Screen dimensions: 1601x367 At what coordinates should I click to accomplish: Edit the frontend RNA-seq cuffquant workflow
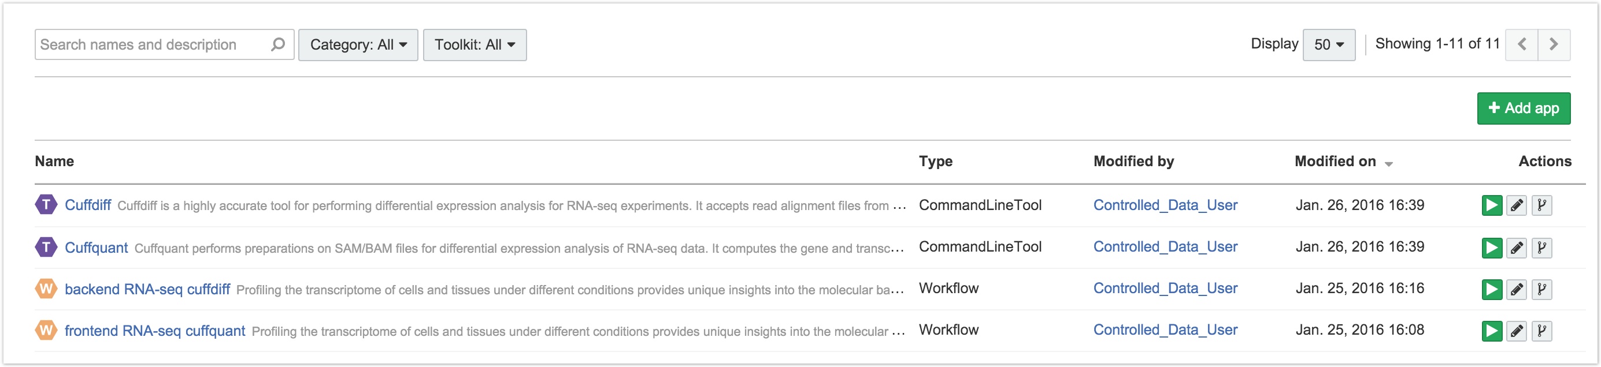[x=1517, y=331]
